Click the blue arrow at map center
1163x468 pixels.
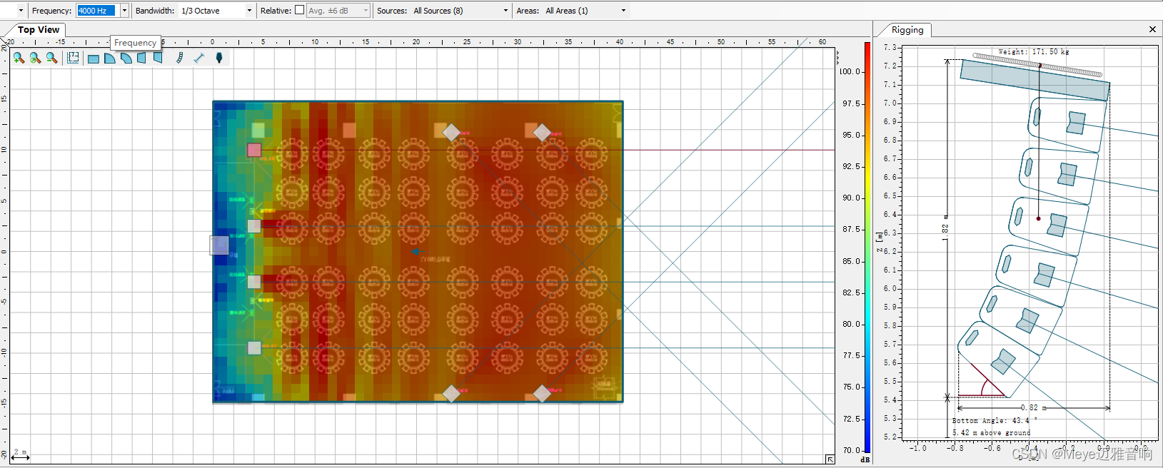pos(418,251)
